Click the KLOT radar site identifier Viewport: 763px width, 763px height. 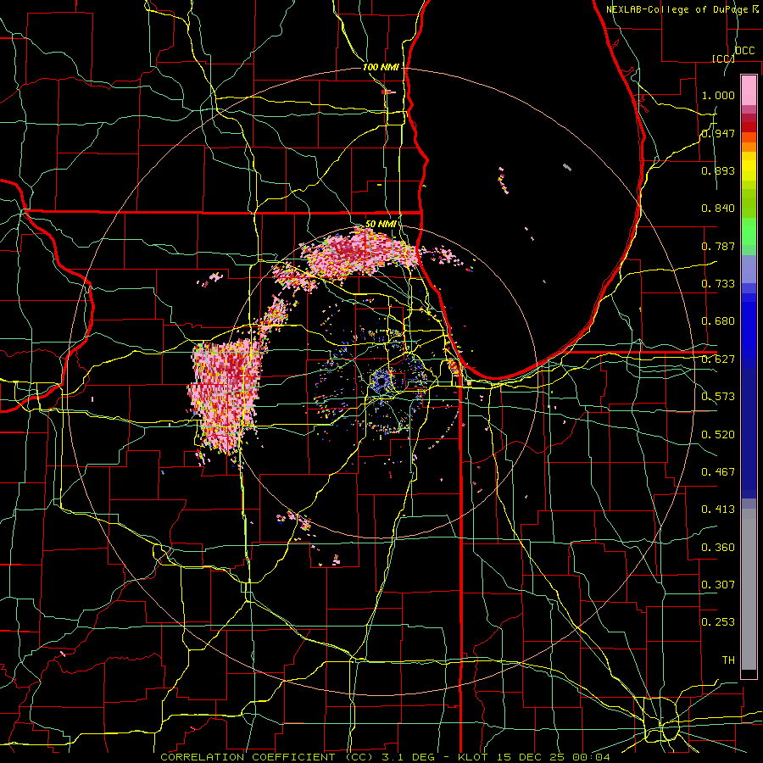coord(473,757)
